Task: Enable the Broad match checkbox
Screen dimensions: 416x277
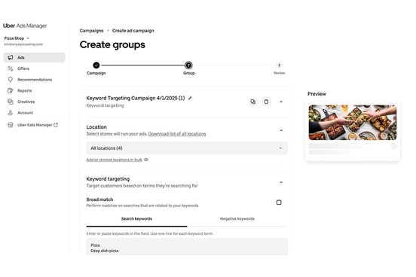Action: 279,202
